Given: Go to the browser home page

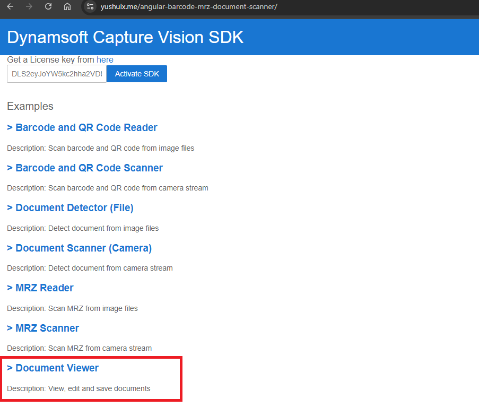Looking at the screenshot, I should pyautogui.click(x=67, y=7).
